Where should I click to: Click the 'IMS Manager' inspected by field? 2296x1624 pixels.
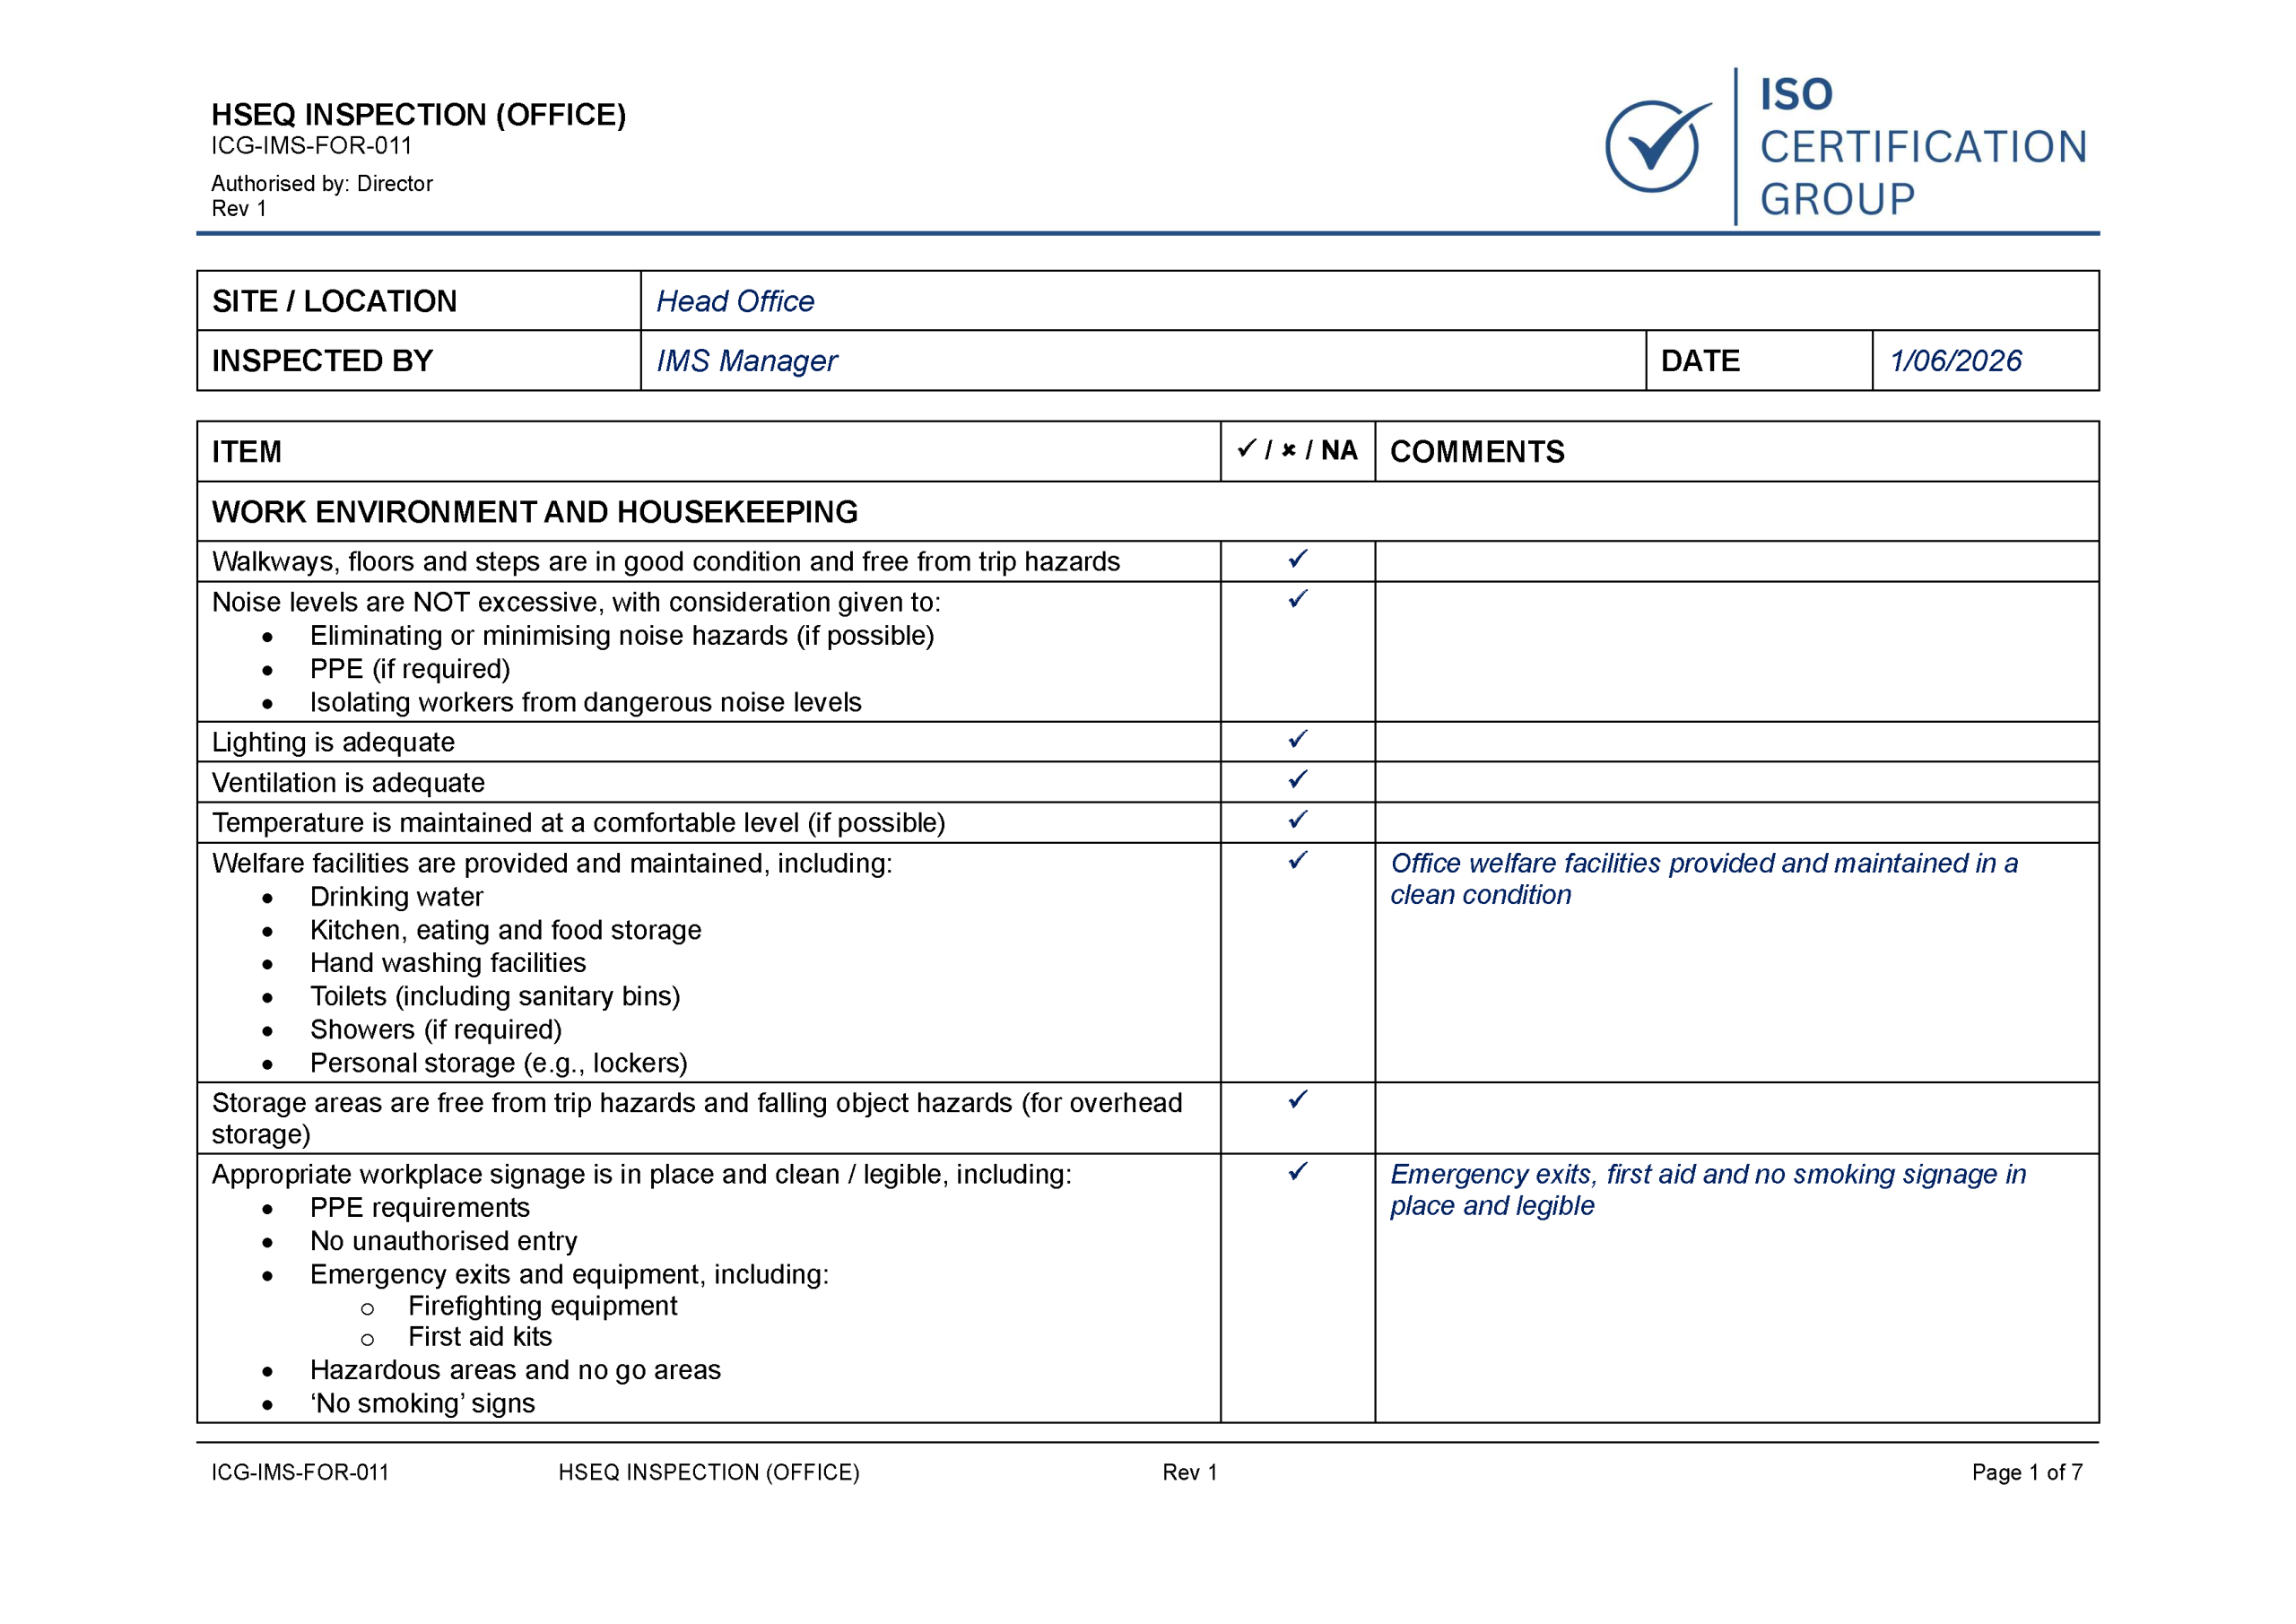1143,361
